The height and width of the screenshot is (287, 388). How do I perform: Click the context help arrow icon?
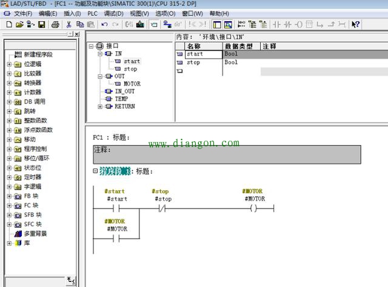355,25
